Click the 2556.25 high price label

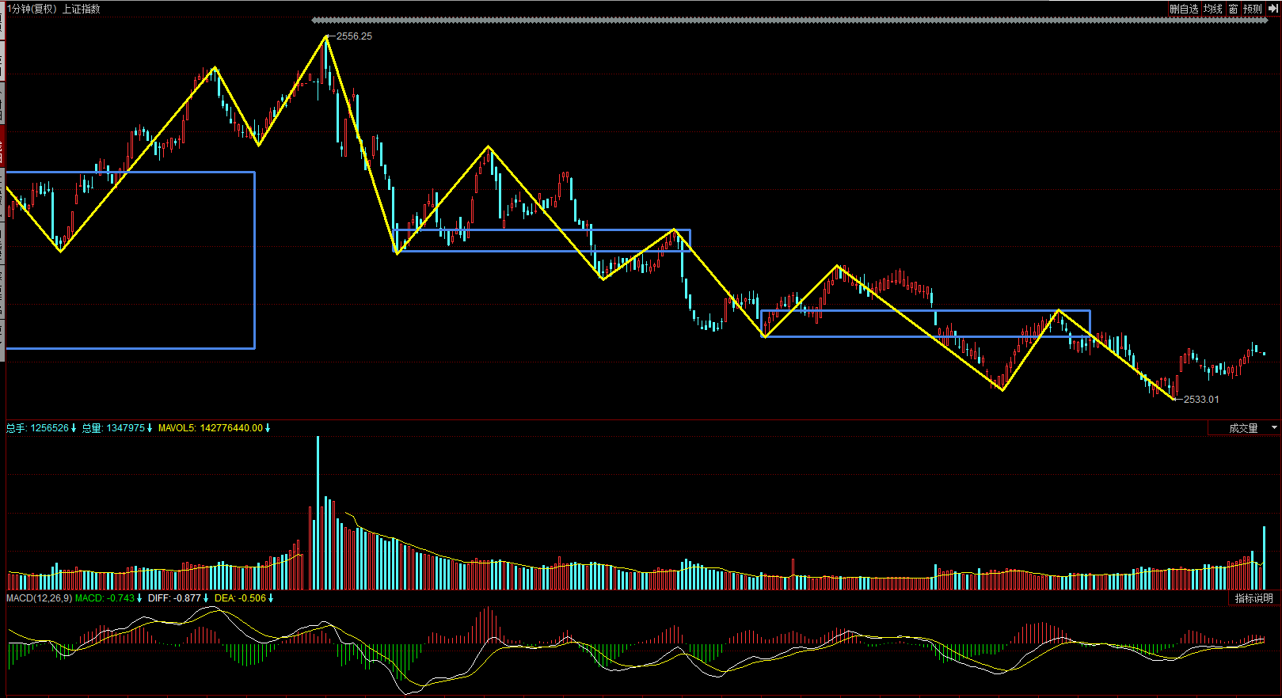(x=354, y=36)
